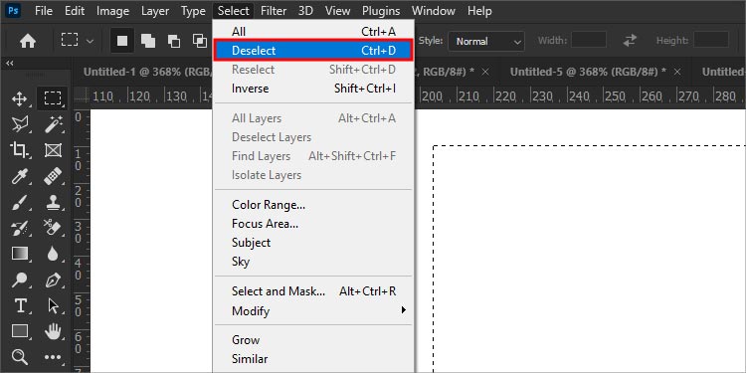Image resolution: width=746 pixels, height=373 pixels.
Task: Choose Subject from Select menu
Action: tap(314, 243)
